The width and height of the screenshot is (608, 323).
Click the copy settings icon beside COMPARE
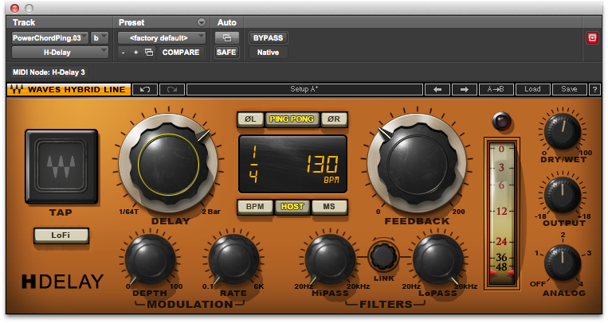pos(149,53)
